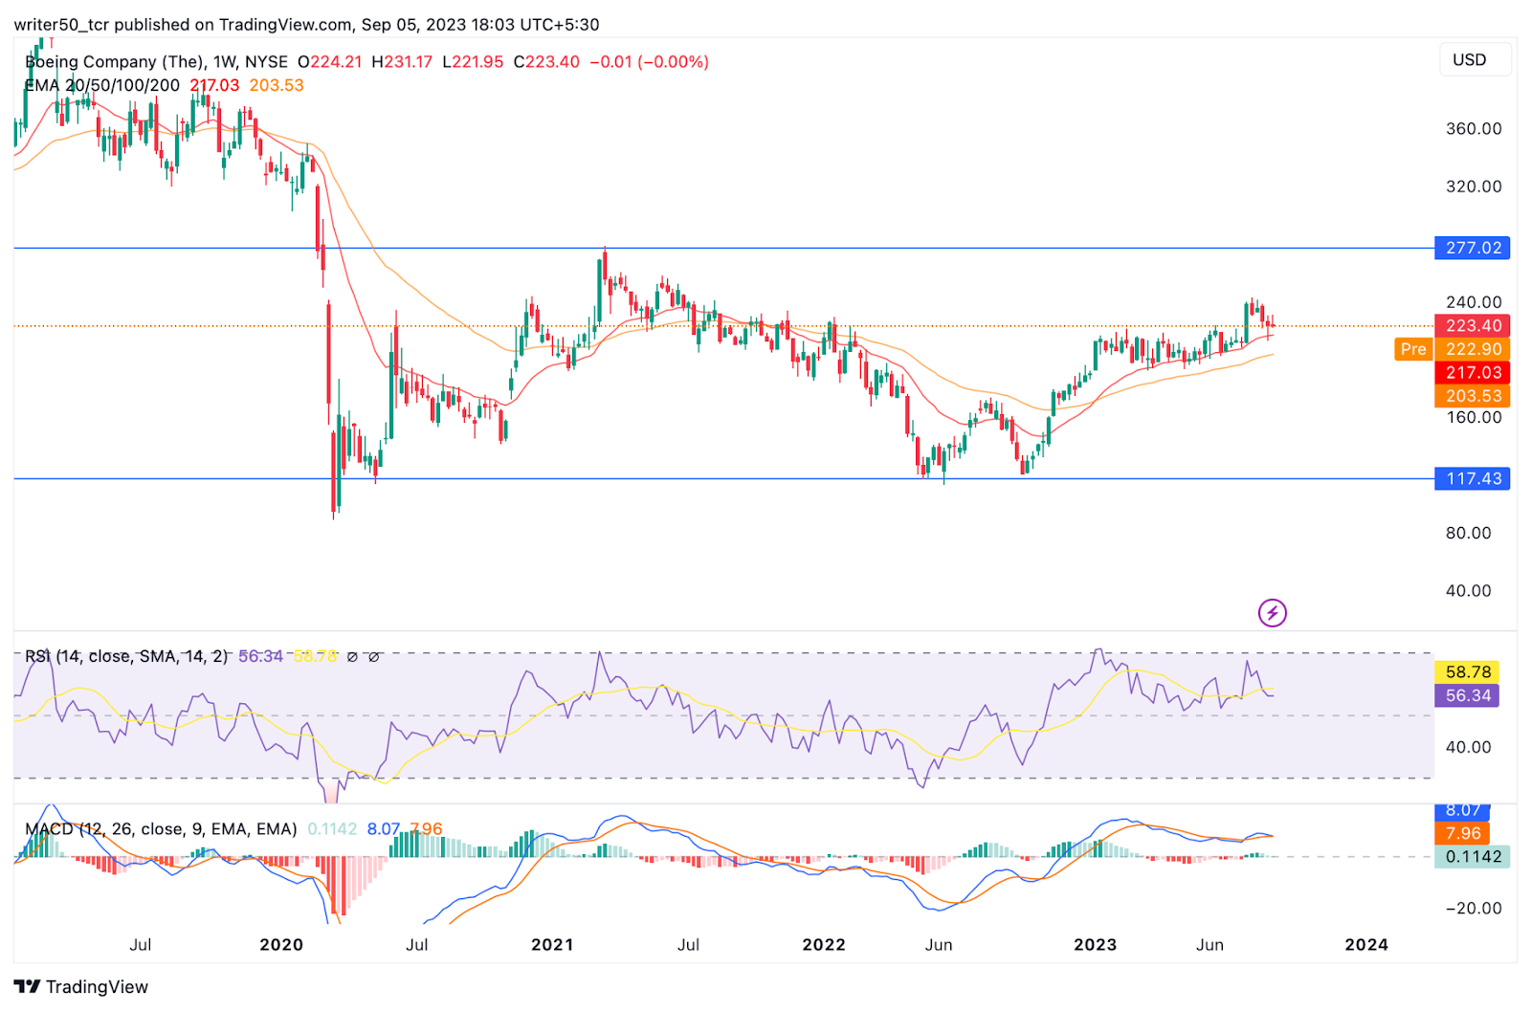Click the blue 8.07 MACD axis label

pyautogui.click(x=1462, y=810)
